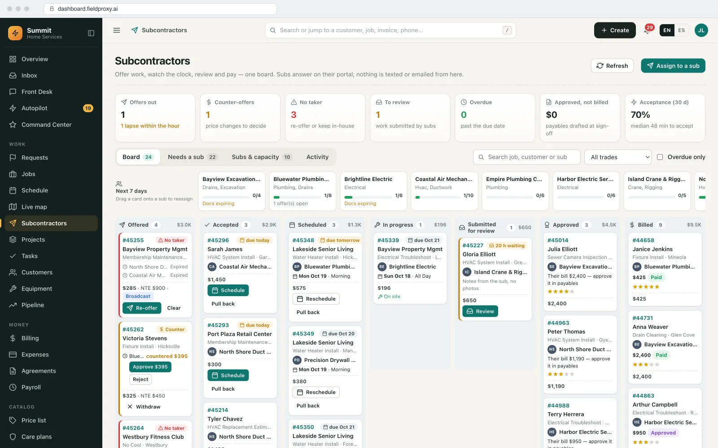Open the Activity tab
The image size is (718, 448).
point(317,157)
